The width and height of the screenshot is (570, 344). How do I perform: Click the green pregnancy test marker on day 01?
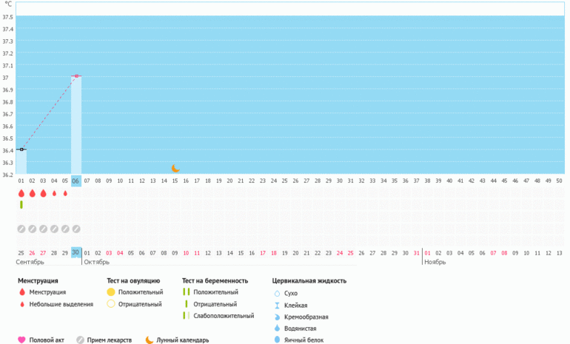[x=21, y=204]
